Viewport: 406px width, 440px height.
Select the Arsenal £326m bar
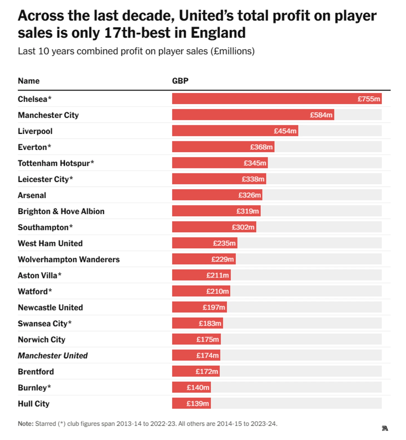click(217, 195)
